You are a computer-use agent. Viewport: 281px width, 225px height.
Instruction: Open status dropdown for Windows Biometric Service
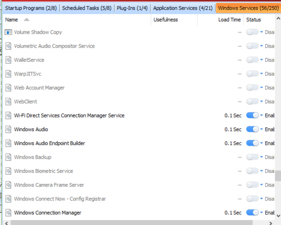pyautogui.click(x=262, y=171)
